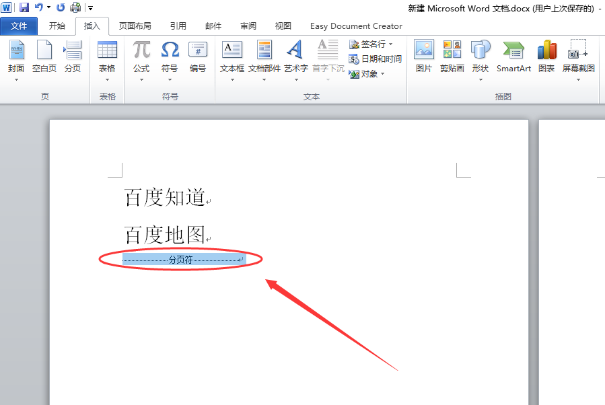The image size is (605, 405).
Task: Open the Easy Document Creator tab
Action: [356, 26]
